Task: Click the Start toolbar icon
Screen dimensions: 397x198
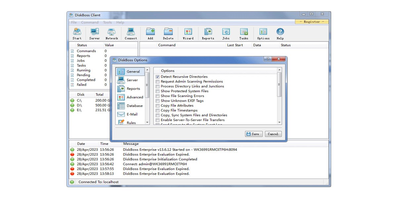Action: click(x=77, y=34)
